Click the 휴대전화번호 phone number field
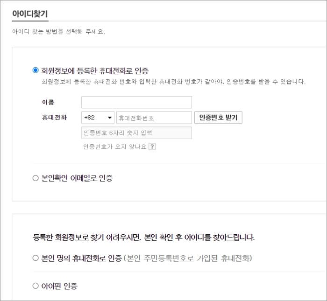 (154, 118)
